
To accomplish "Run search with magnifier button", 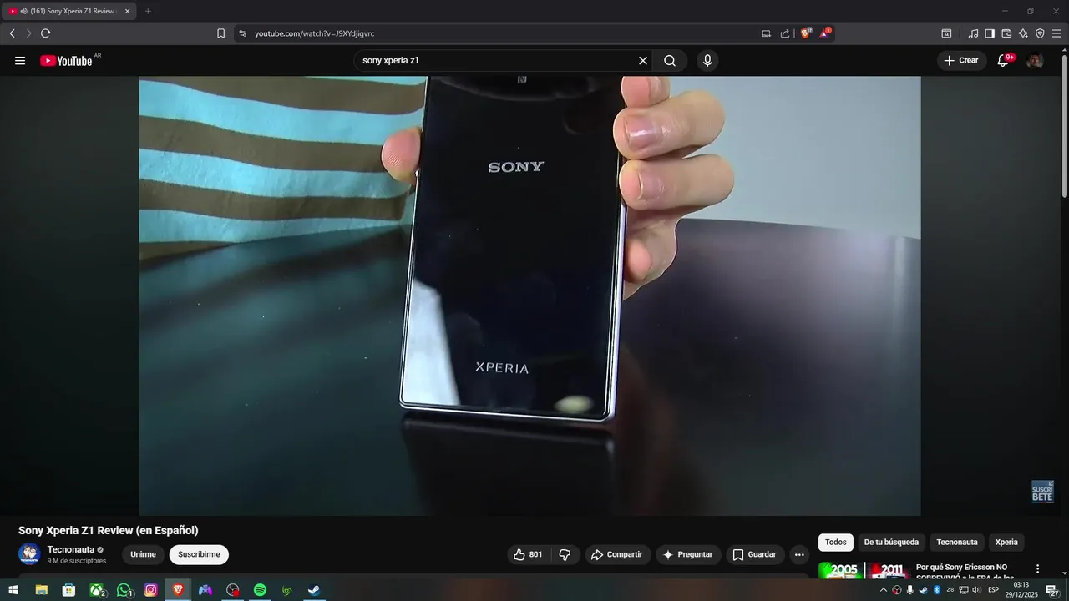I will pyautogui.click(x=670, y=61).
